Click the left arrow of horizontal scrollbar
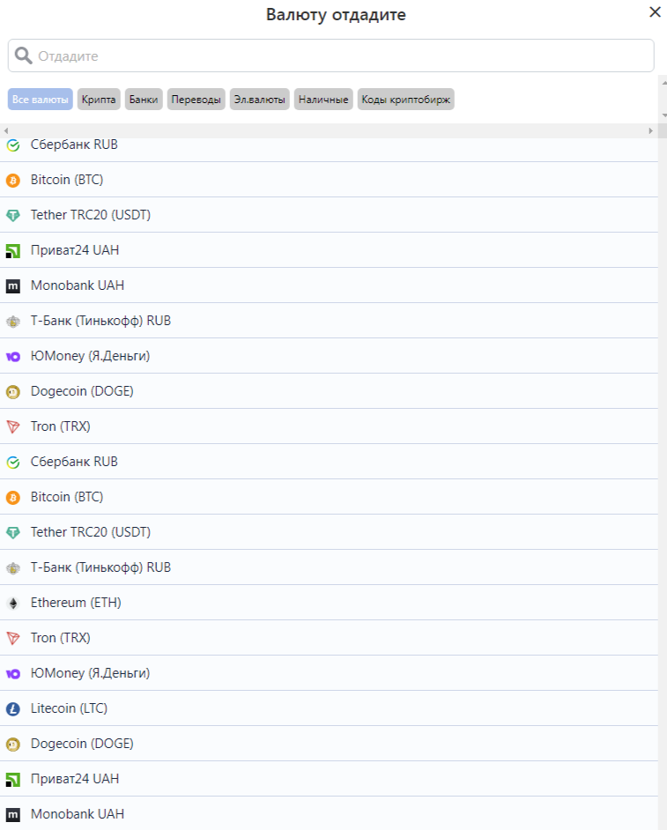Viewport: 667px width, 830px height. click(x=6, y=130)
